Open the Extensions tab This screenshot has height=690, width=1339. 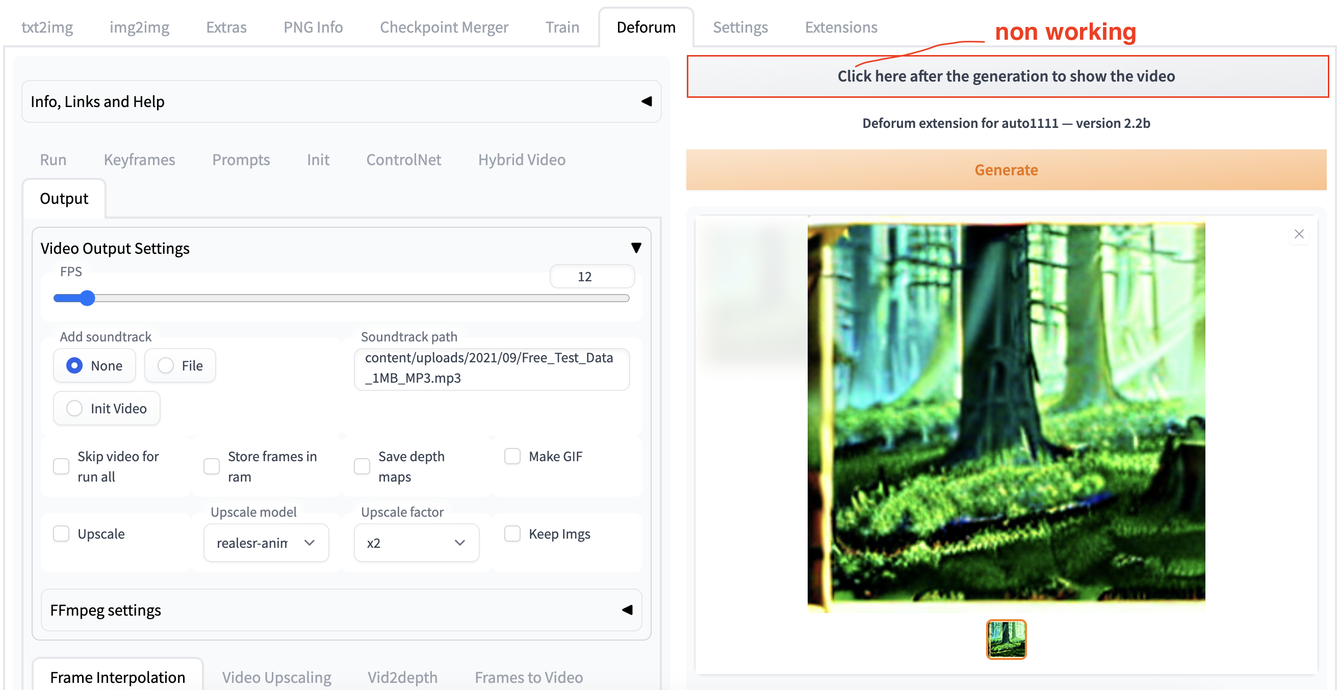(x=841, y=27)
